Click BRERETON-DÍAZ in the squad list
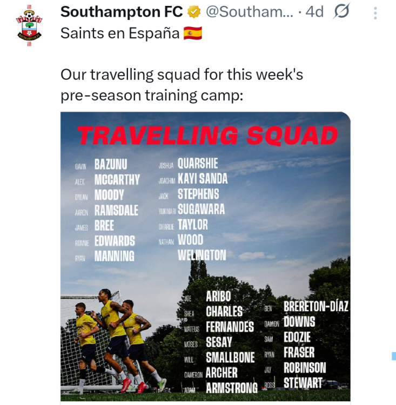Screen dimensions: 396x405 [x=316, y=307]
